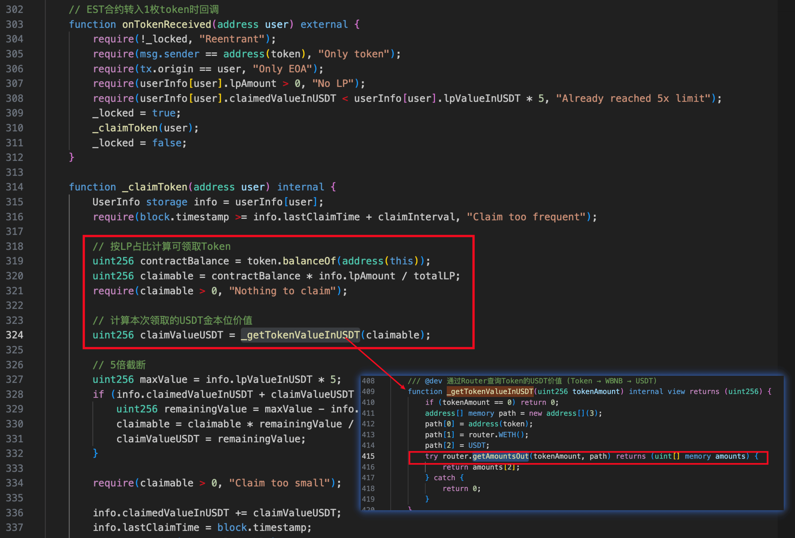Screen dimensions: 795x538
Task: Click _getTokenValueInUSDT definition name on line 409
Action: [x=490, y=391]
